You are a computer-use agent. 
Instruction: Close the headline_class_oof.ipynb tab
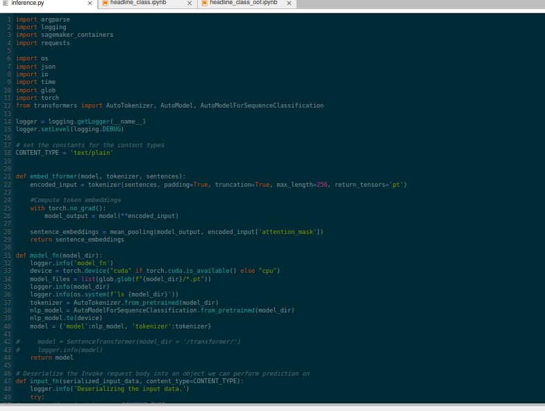tap(289, 3)
